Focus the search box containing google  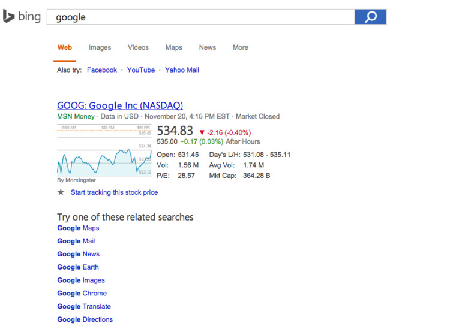click(x=200, y=17)
